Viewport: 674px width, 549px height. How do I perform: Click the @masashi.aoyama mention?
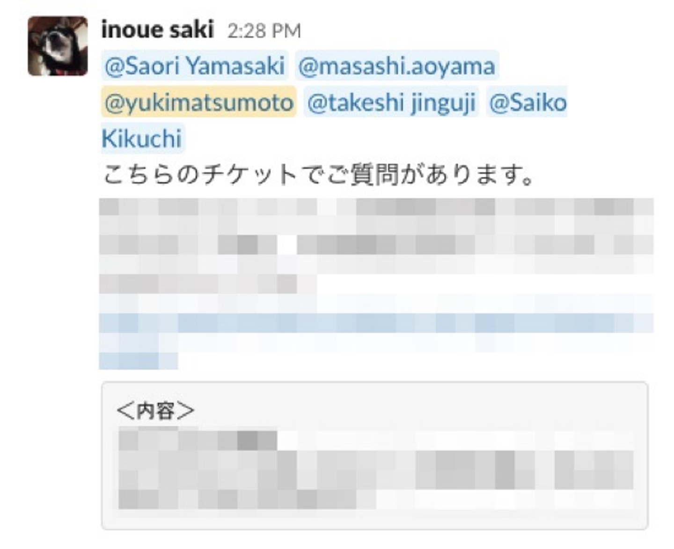click(x=396, y=66)
